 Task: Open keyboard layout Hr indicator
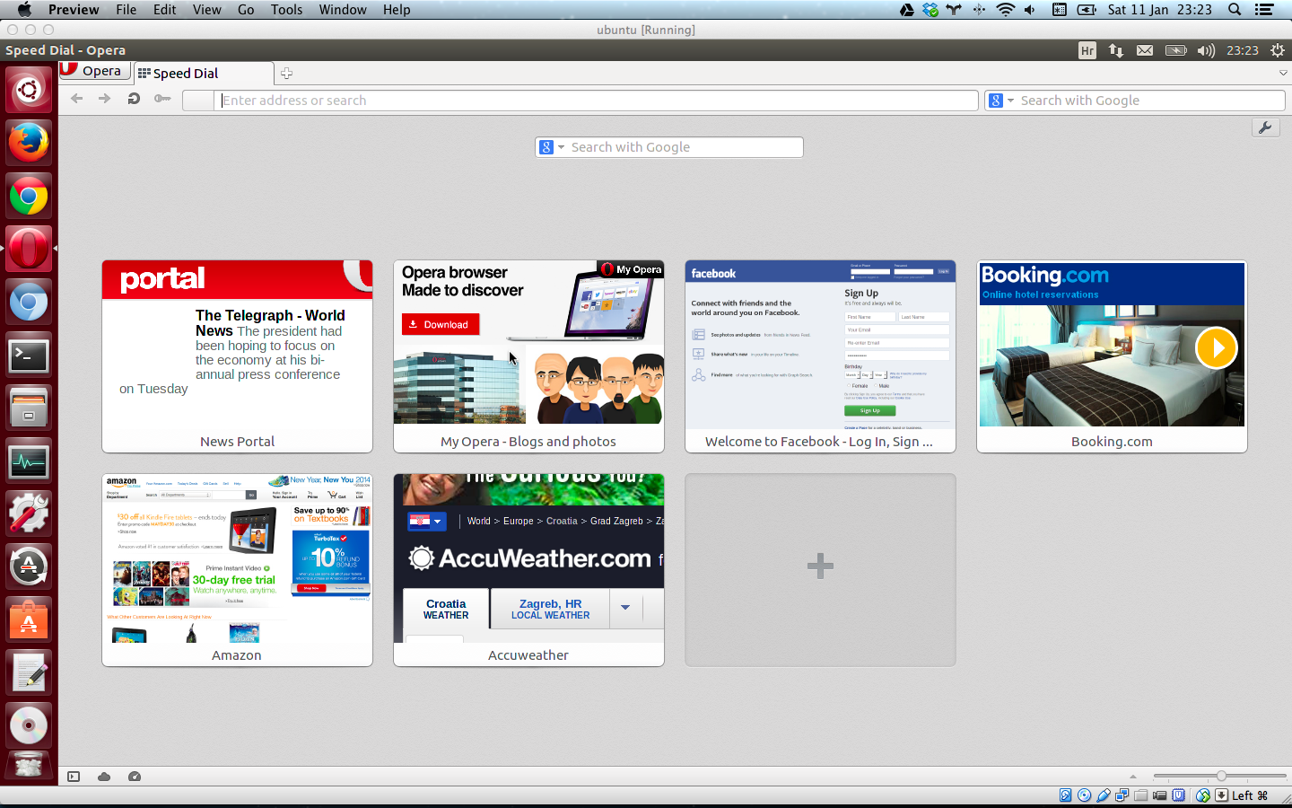[x=1087, y=50]
